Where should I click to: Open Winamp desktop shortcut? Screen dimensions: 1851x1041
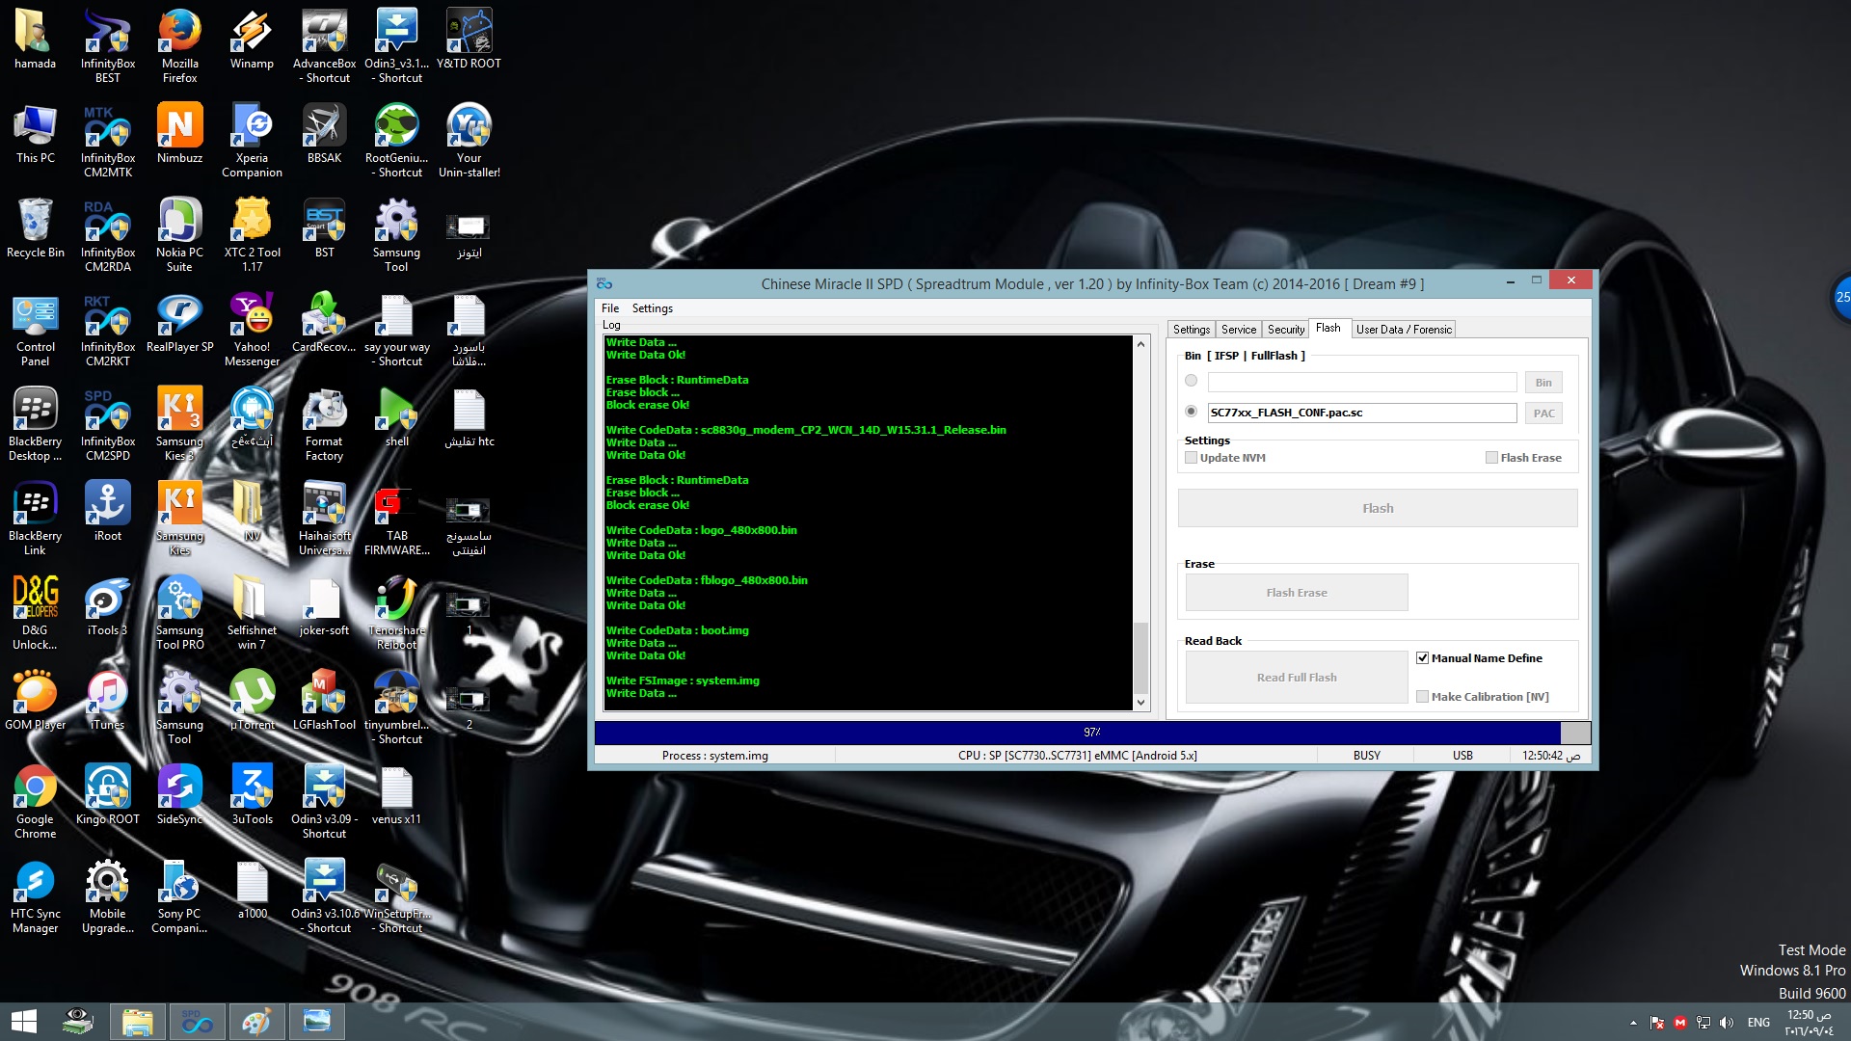click(x=252, y=39)
